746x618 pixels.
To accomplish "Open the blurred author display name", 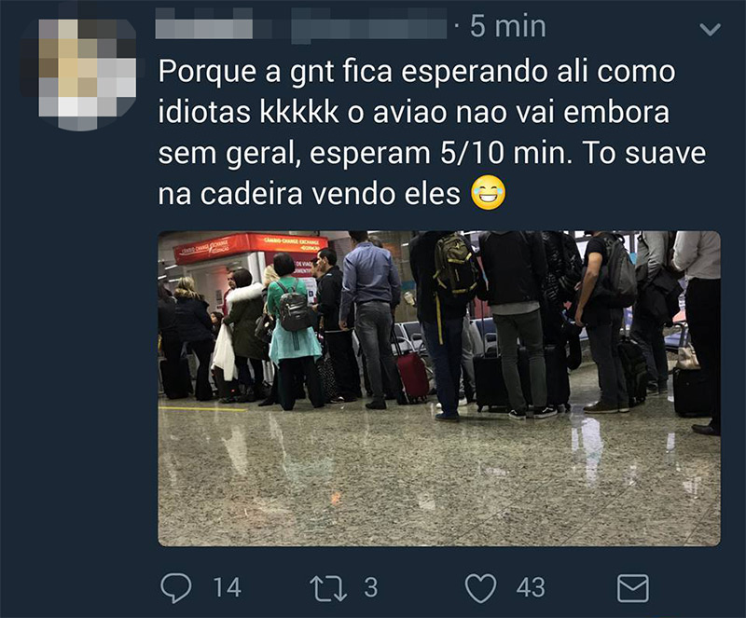I will [x=204, y=24].
